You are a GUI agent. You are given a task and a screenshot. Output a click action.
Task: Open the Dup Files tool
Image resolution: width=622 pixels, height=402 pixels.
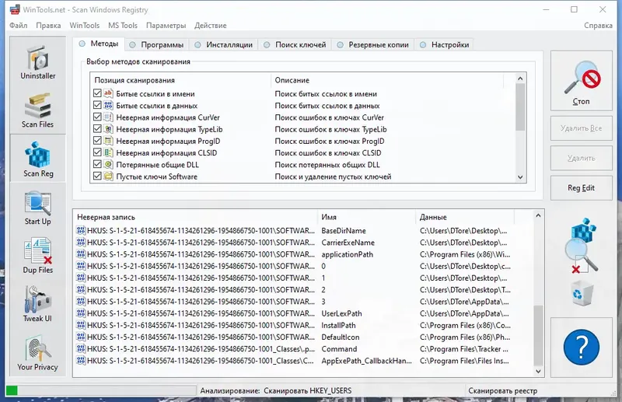point(37,256)
